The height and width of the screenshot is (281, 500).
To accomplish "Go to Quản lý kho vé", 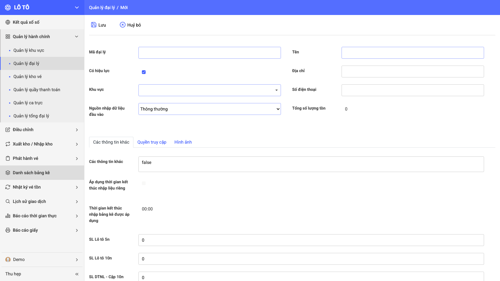I will [27, 76].
